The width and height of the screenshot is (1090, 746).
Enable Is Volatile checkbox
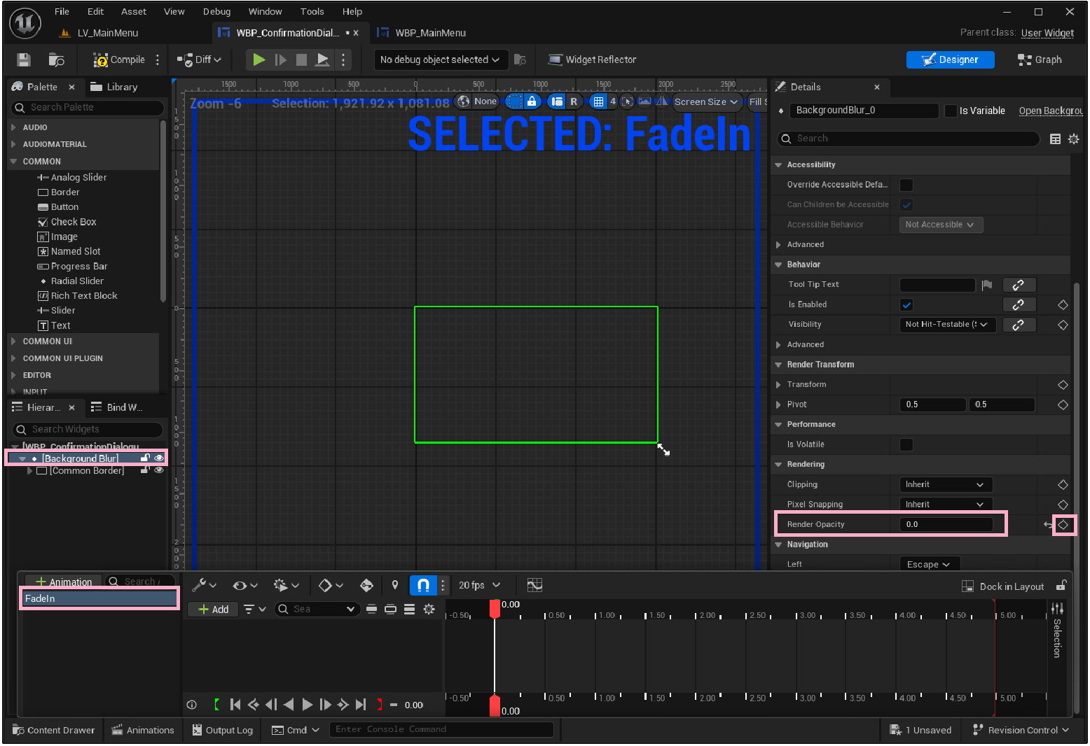click(x=906, y=445)
